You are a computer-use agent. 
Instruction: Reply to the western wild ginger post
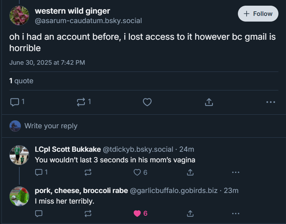tap(15, 102)
